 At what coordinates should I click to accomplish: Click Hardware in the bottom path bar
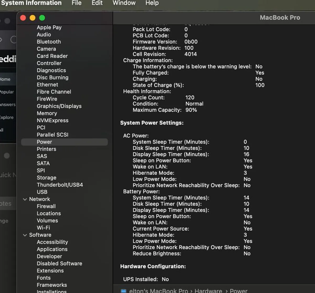click(208, 291)
